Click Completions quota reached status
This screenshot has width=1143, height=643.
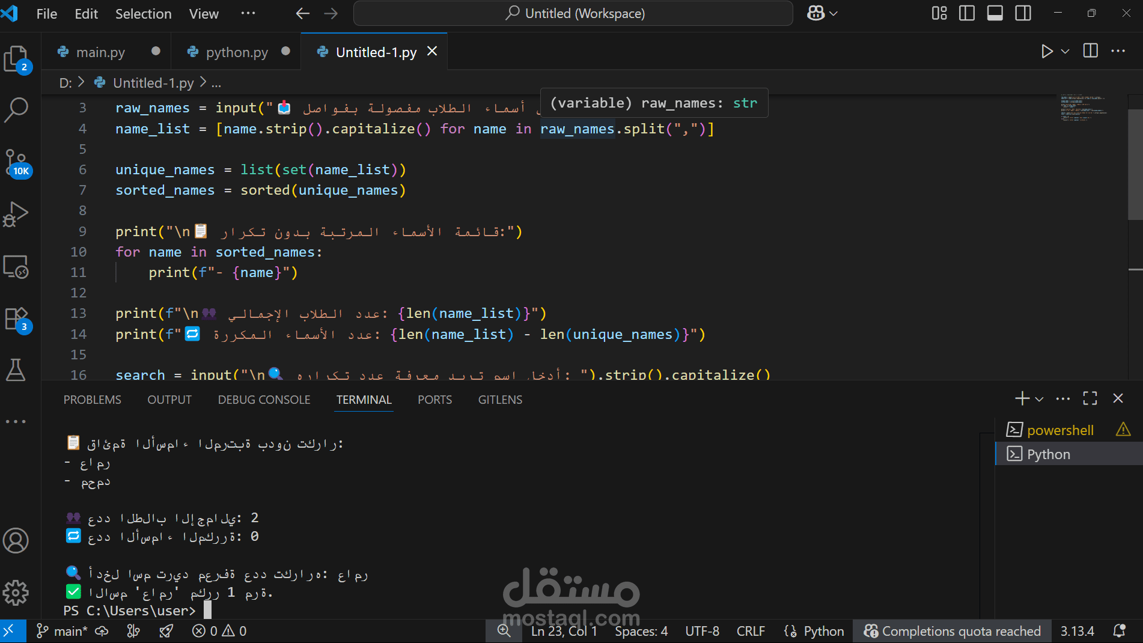pos(953,631)
